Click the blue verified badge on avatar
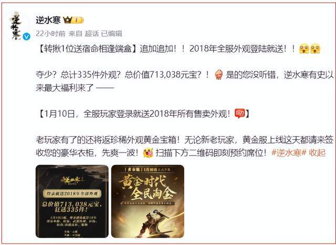 [27, 36]
